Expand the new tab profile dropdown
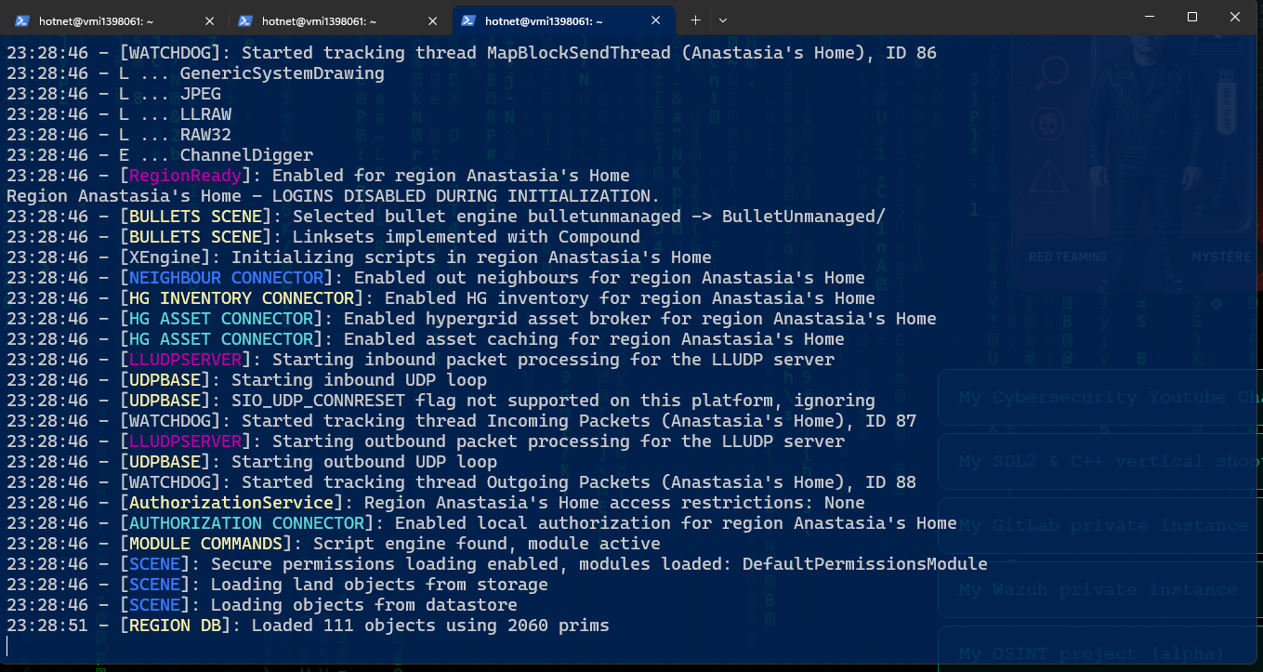The width and height of the screenshot is (1263, 672). click(723, 20)
